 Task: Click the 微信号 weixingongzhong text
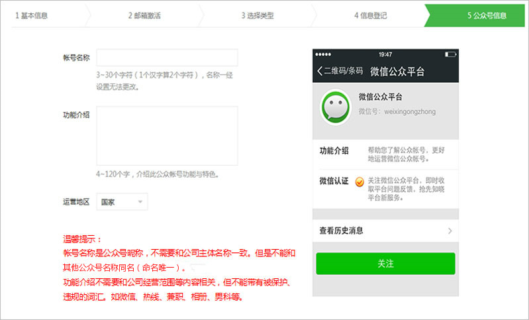[397, 111]
